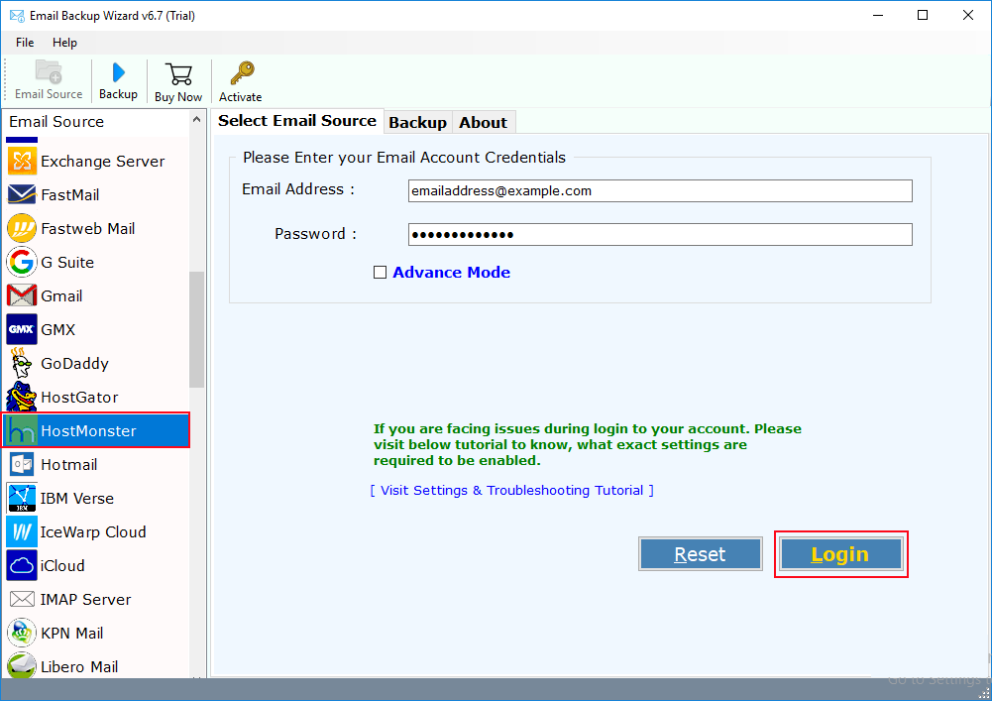
Task: Click the HostMonster icon
Action: [22, 430]
